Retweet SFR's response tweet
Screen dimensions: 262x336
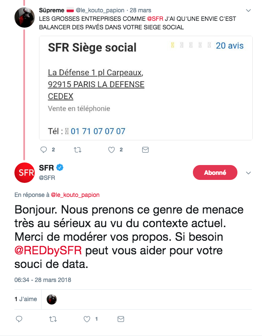[53, 319]
